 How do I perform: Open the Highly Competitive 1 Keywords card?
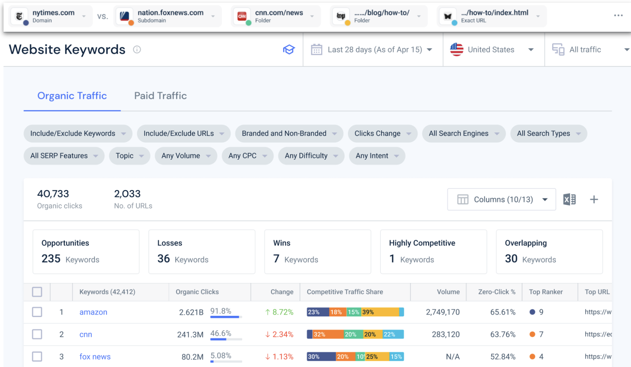point(433,252)
